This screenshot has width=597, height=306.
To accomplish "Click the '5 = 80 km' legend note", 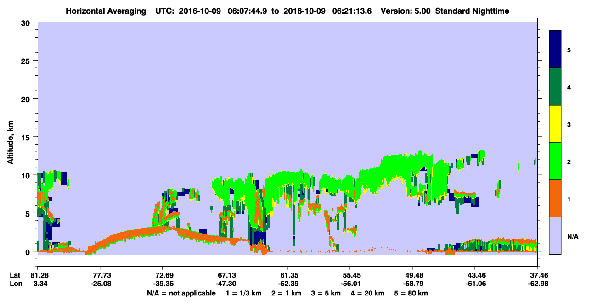I will [x=411, y=293].
